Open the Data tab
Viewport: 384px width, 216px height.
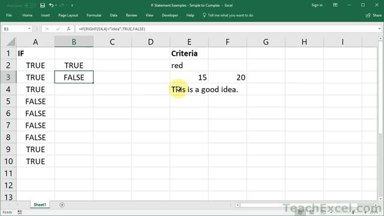click(x=113, y=15)
